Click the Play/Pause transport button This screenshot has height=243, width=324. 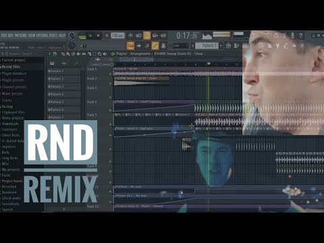[90, 36]
